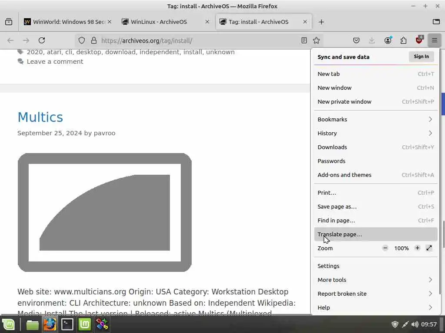Image resolution: width=445 pixels, height=333 pixels.
Task: Click the address bar URL field
Action: [199, 40]
